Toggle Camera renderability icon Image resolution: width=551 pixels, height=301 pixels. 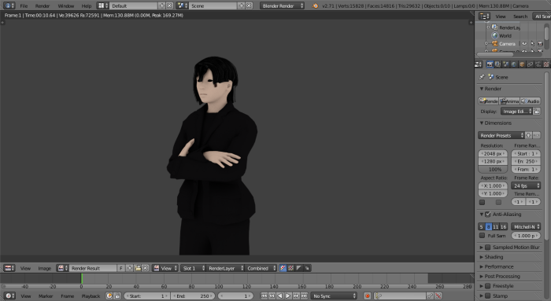click(540, 43)
